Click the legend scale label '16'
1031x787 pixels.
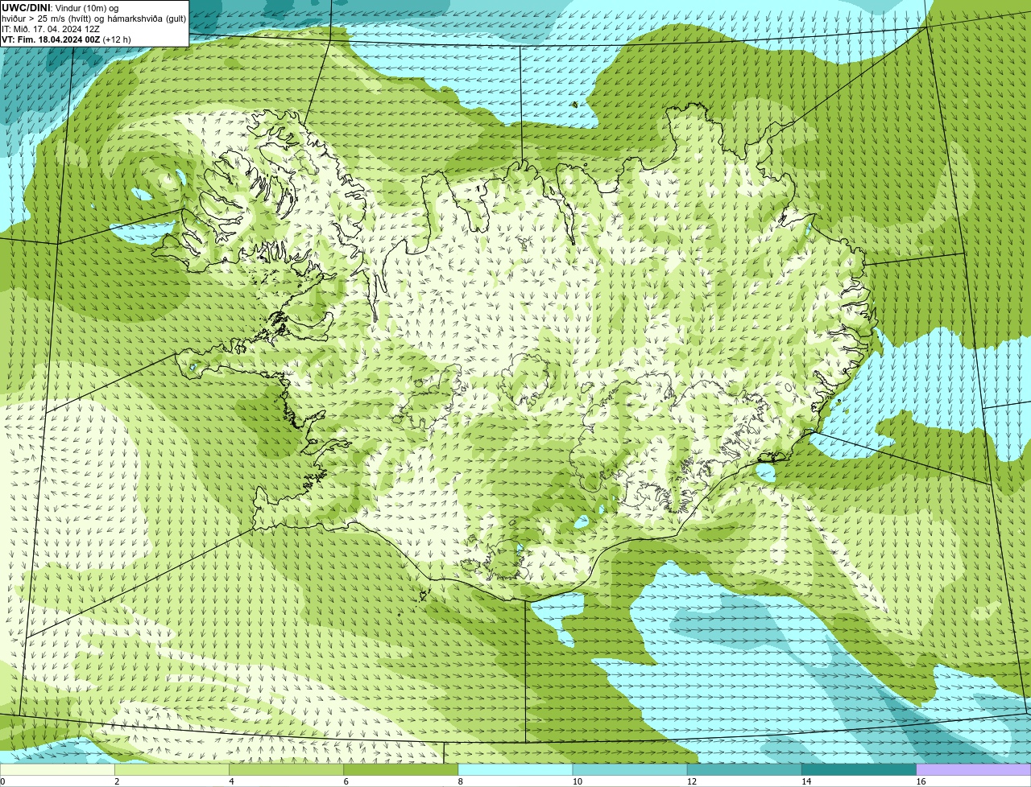pyautogui.click(x=921, y=781)
